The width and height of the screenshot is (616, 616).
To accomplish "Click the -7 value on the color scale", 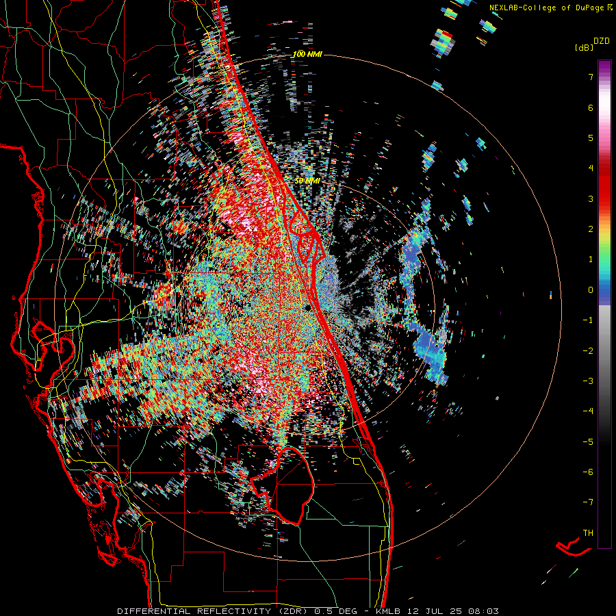I will coord(588,502).
